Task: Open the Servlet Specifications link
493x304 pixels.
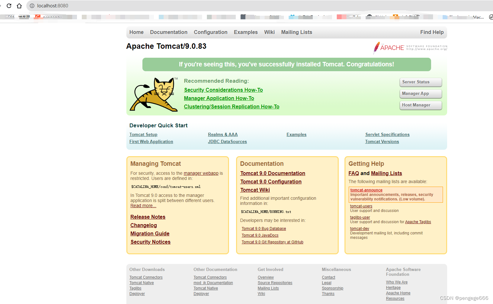Action: (x=387, y=135)
